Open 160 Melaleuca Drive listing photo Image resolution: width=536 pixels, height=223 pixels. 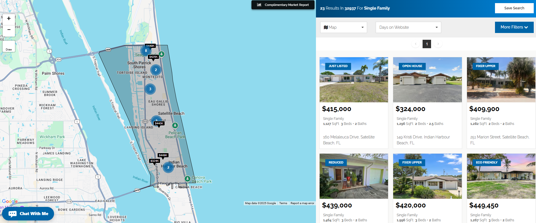354,80
